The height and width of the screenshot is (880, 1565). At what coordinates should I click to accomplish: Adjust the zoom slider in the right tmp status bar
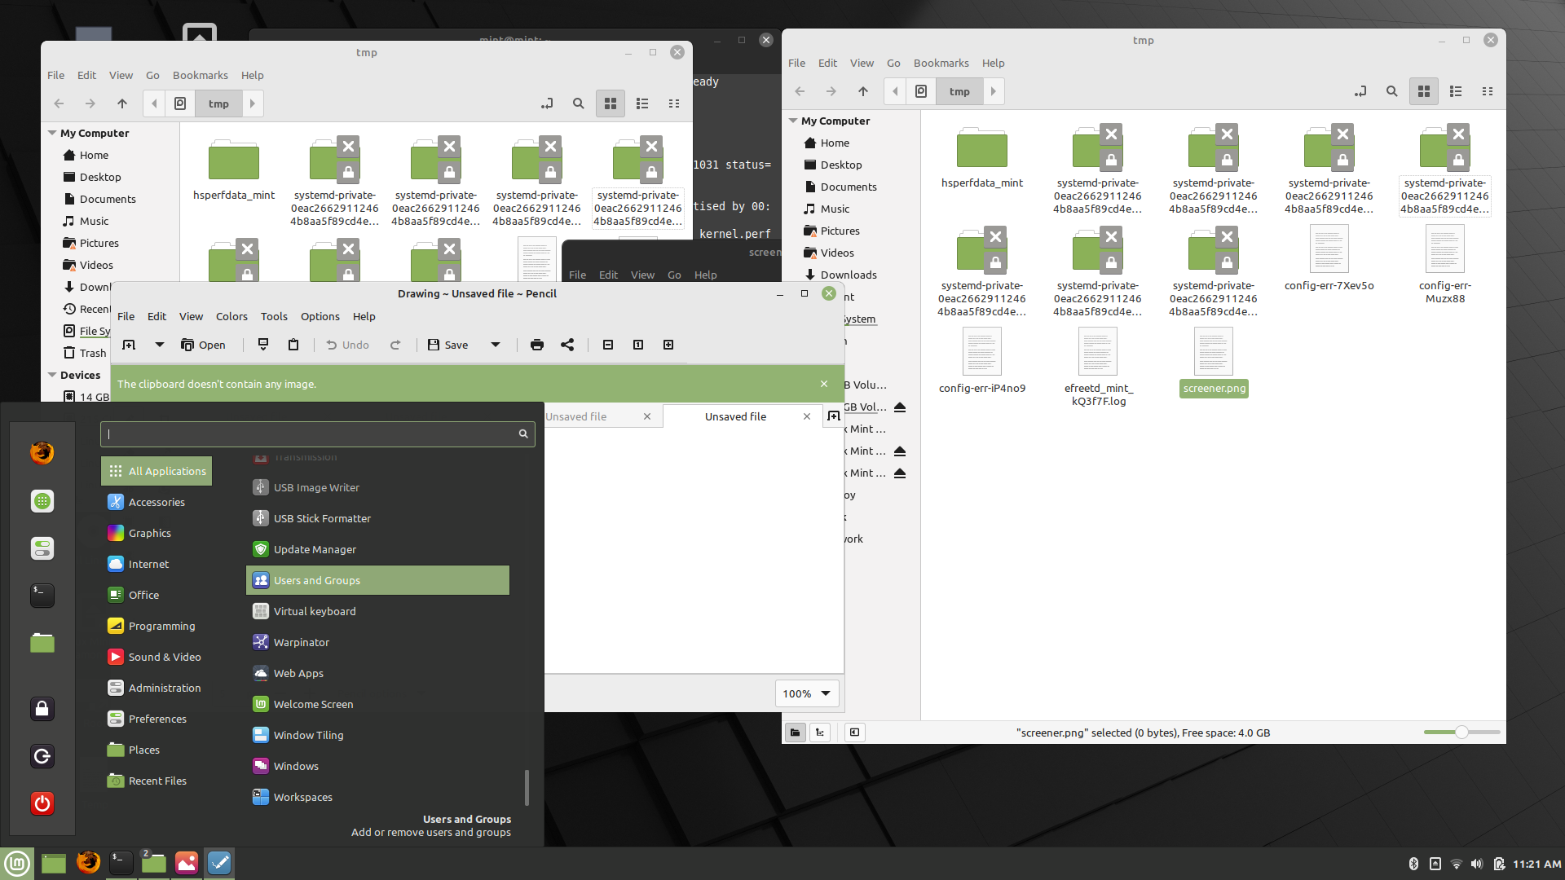click(x=1462, y=733)
